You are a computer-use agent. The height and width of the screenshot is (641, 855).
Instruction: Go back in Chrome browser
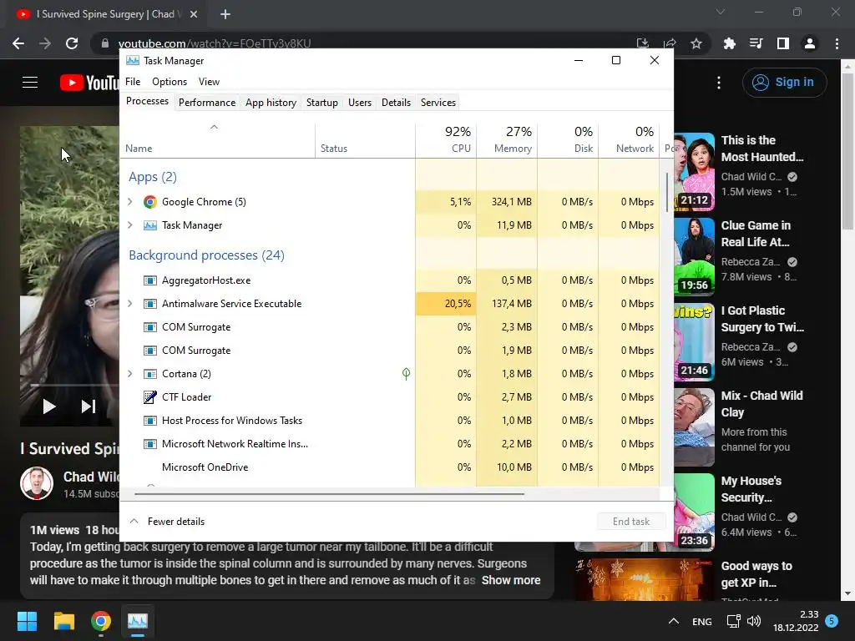click(18, 43)
